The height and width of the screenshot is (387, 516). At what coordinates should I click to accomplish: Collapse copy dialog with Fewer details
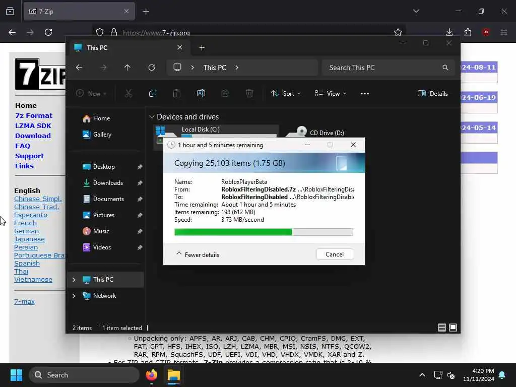point(198,254)
